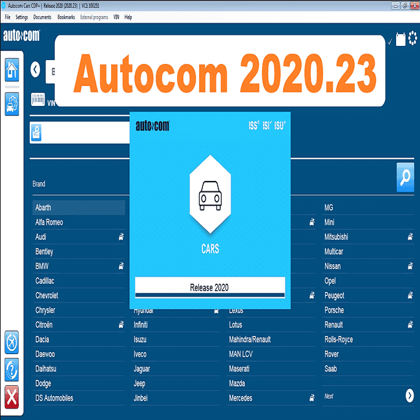Select Dodge brand
This screenshot has height=420, width=420.
click(x=79, y=383)
